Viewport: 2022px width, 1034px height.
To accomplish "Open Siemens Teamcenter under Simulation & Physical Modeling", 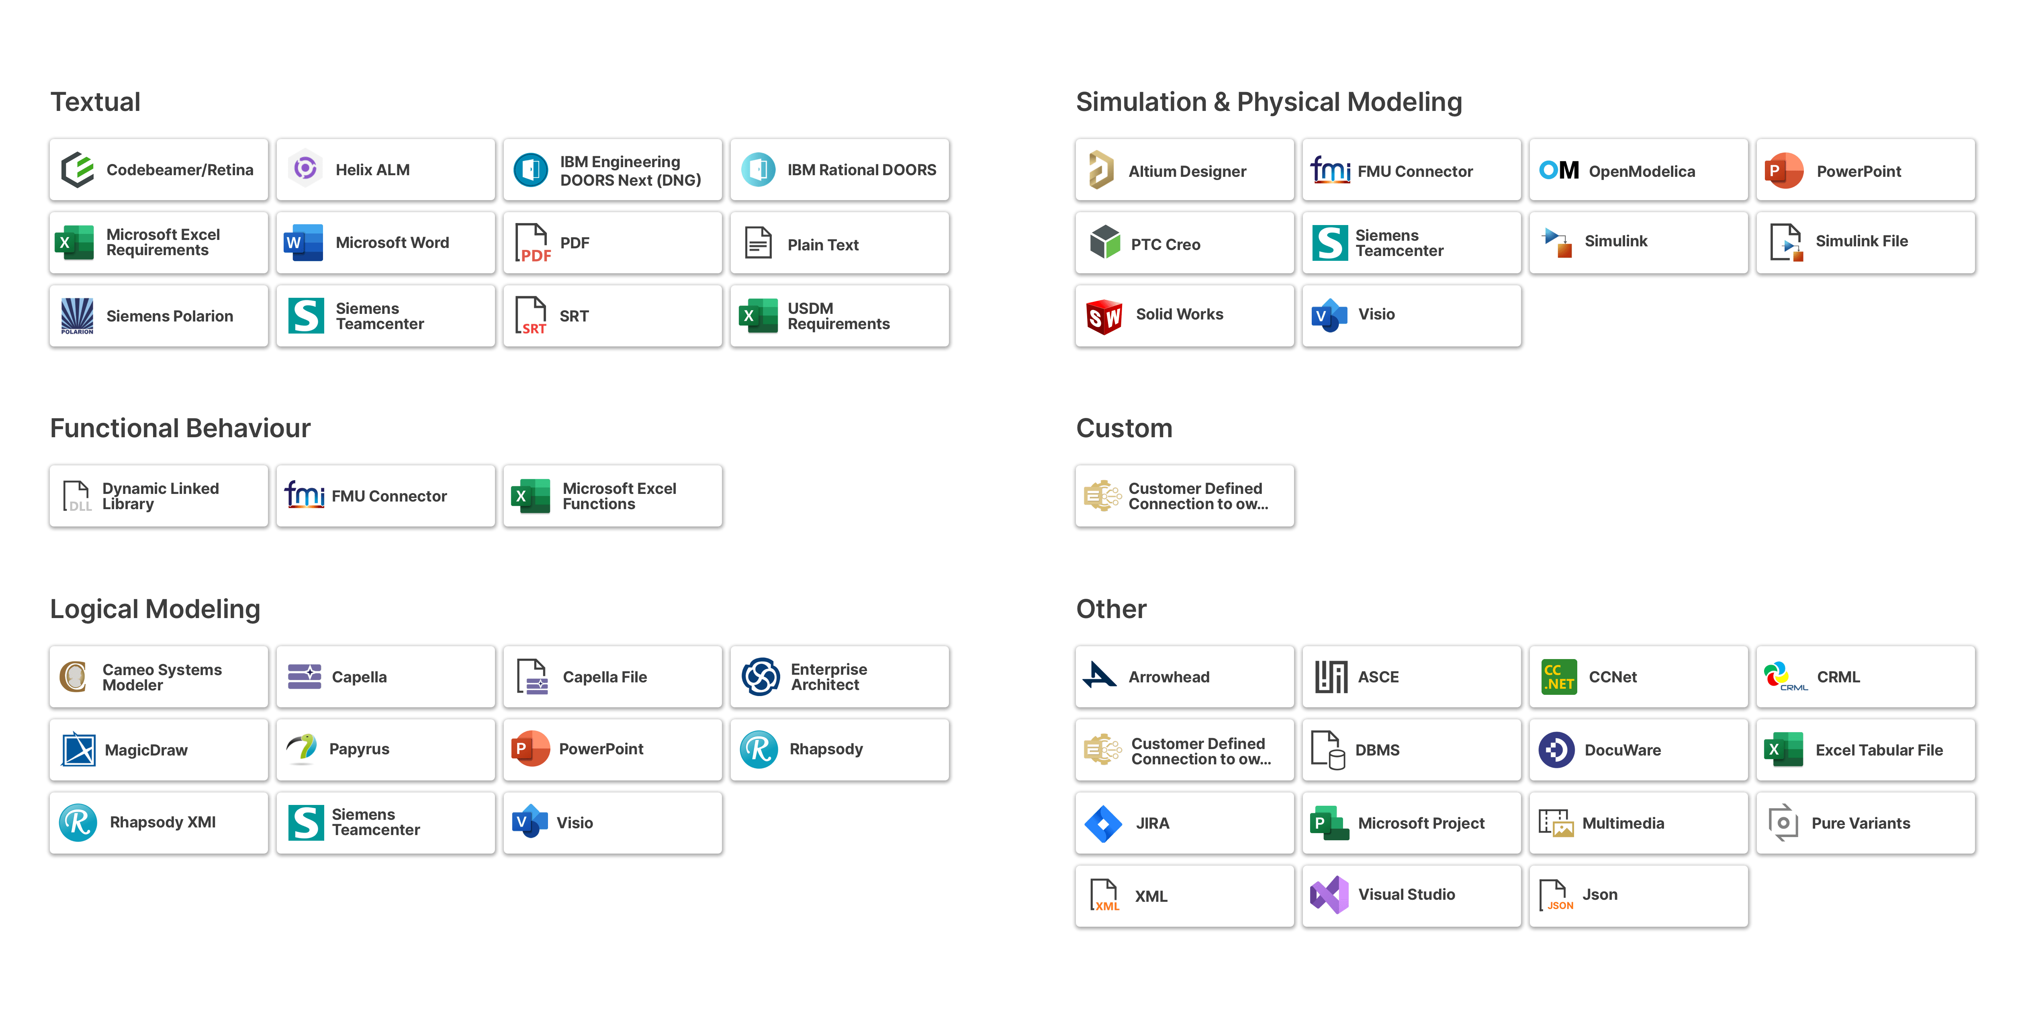I will pyautogui.click(x=1411, y=243).
